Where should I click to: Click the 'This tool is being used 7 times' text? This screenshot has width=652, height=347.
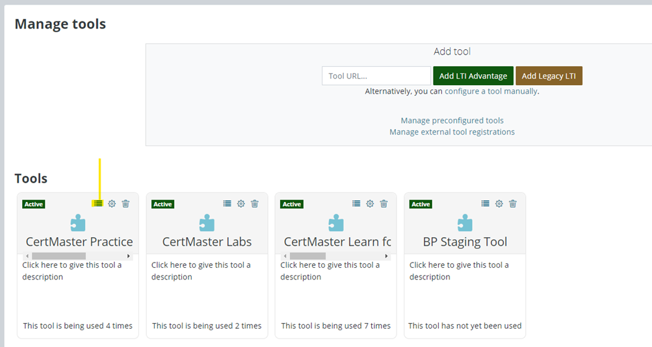click(x=336, y=326)
